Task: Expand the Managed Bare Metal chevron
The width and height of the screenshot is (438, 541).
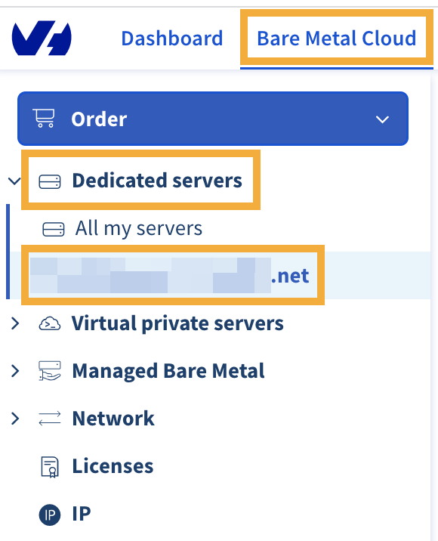Action: click(15, 371)
